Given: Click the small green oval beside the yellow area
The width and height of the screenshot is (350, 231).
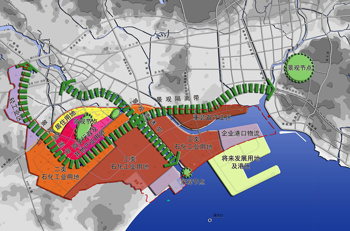Looking at the screenshot, I should [115, 113].
